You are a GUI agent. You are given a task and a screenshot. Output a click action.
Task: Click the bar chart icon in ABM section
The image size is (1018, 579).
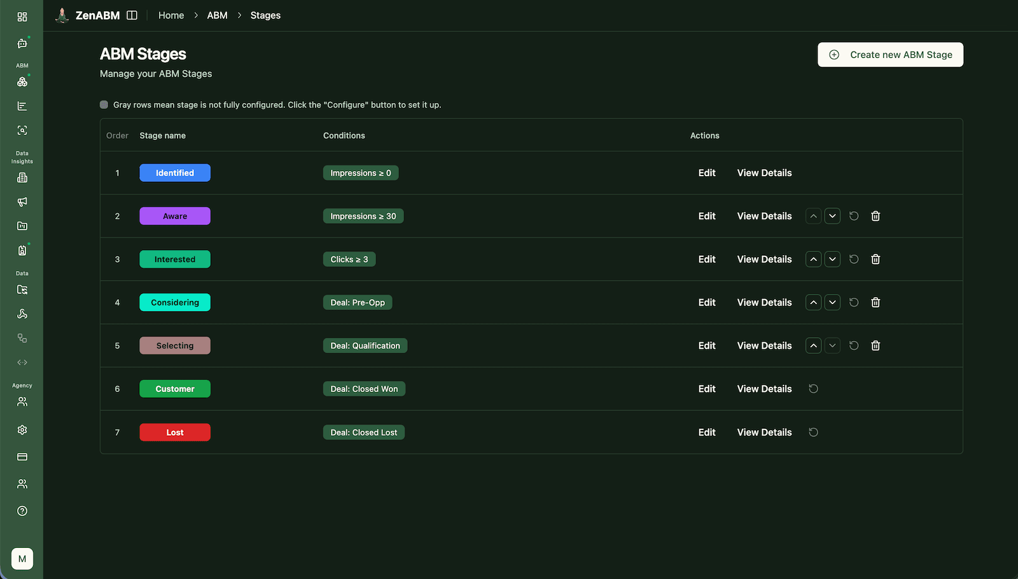[22, 106]
